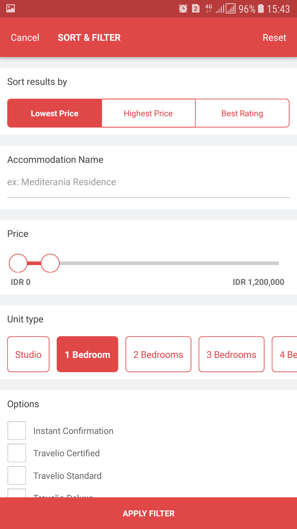Viewport: 297px width, 529px height.
Task: Click the maximum price slider handle
Action: click(x=50, y=263)
